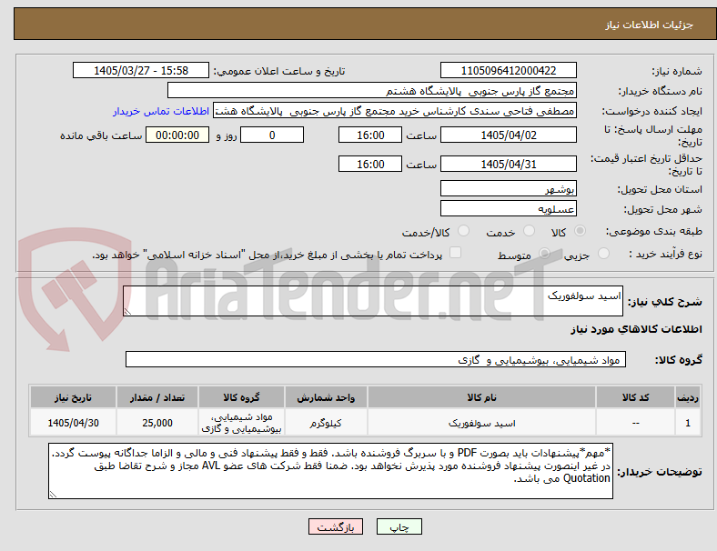Click the remaining time field 00:00:00
717x551 pixels.
(x=177, y=135)
